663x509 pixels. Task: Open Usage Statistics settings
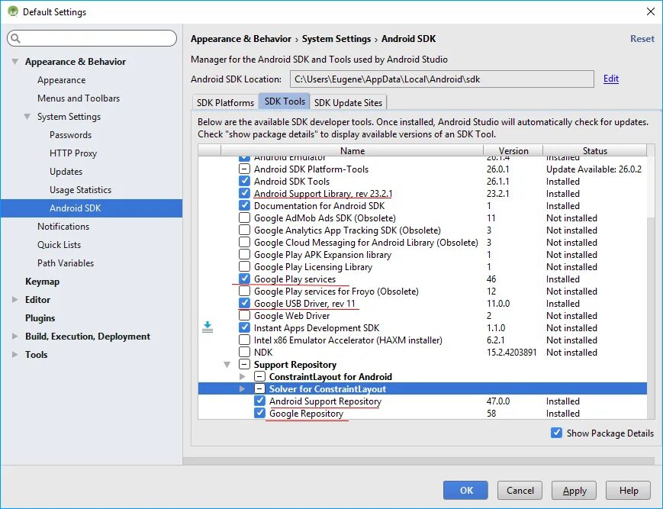coord(80,190)
